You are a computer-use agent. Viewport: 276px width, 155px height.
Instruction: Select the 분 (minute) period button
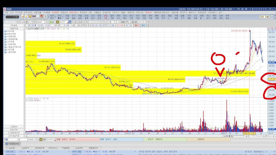pos(82,22)
